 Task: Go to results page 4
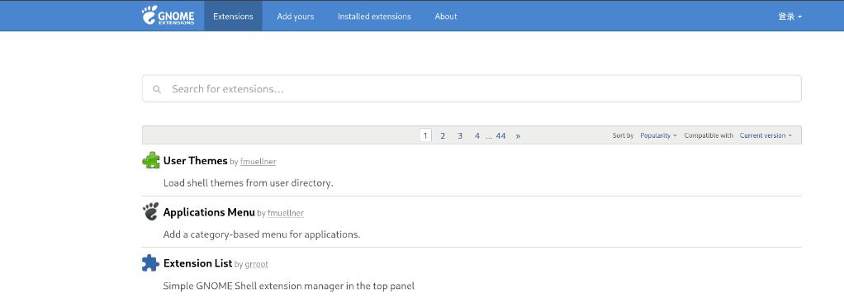click(477, 135)
